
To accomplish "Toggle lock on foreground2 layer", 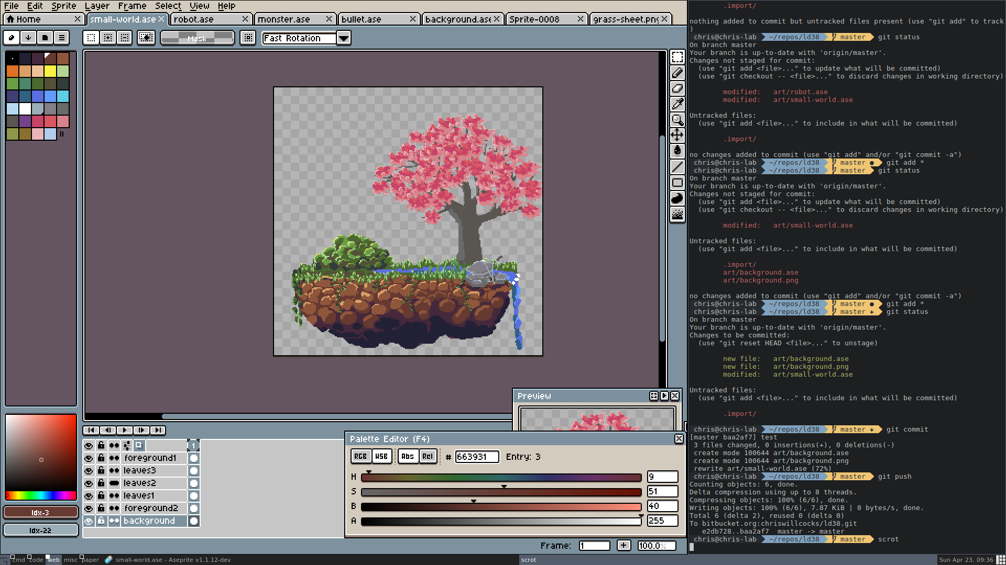I will [x=101, y=508].
